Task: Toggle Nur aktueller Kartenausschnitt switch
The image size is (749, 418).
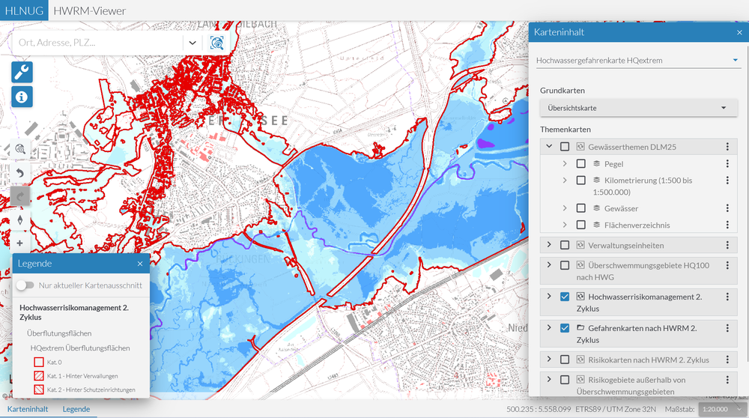Action: 25,285
